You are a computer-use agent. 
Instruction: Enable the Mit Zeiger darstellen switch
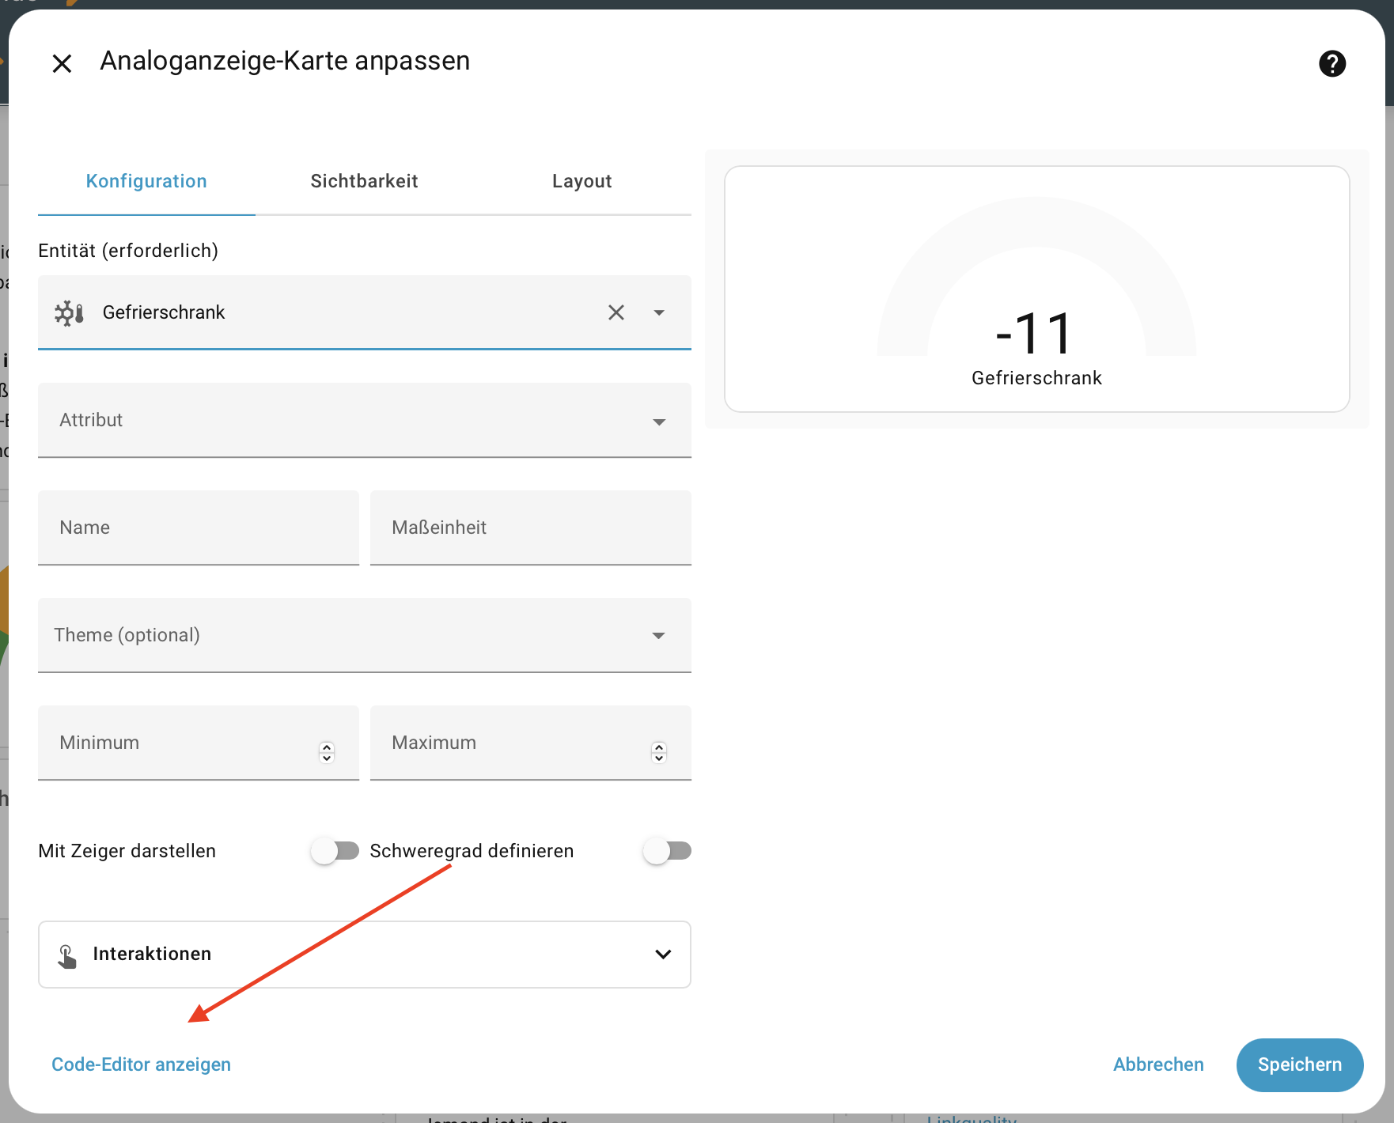click(x=335, y=851)
